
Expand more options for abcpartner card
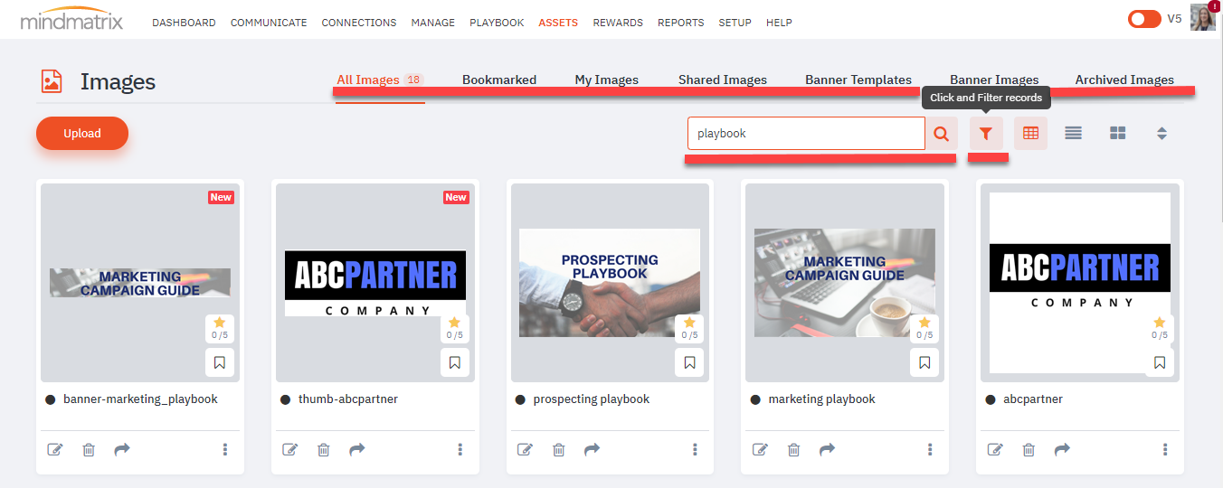[1165, 449]
